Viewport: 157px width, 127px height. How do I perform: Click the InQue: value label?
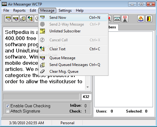click(78, 105)
